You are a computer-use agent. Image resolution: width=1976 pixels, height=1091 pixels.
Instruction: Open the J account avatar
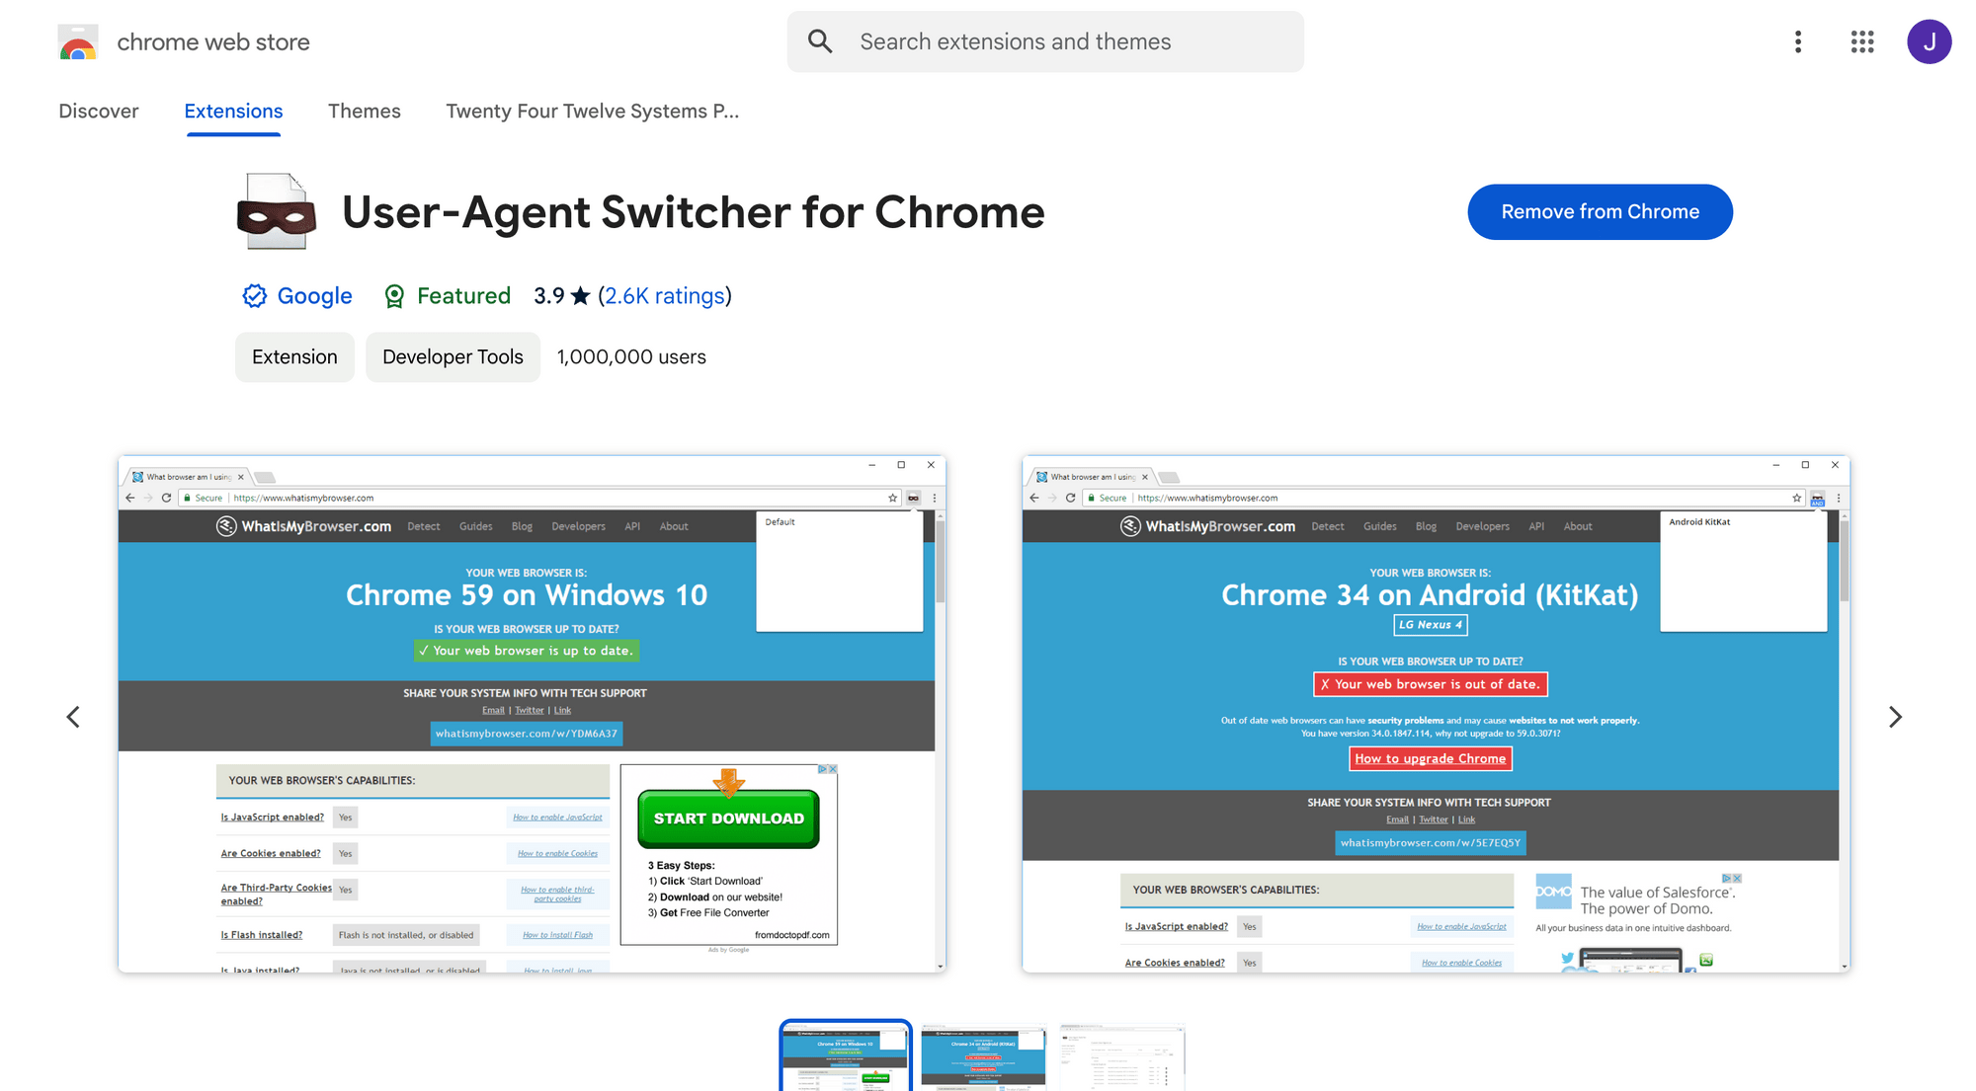(1929, 41)
